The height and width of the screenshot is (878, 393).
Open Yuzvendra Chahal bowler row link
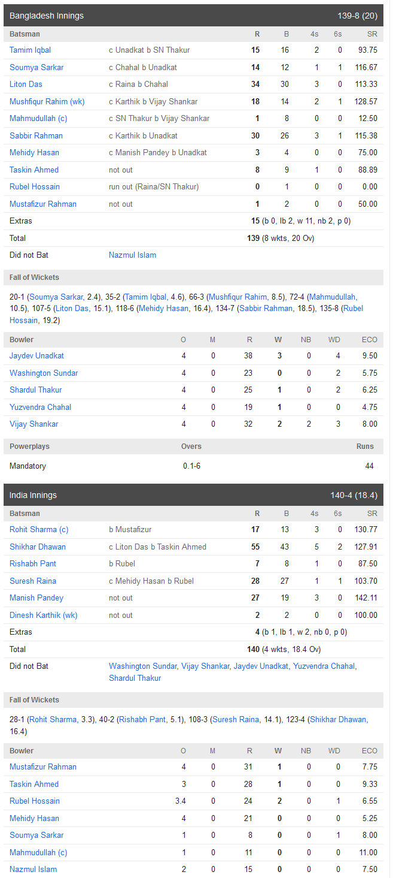(x=40, y=408)
